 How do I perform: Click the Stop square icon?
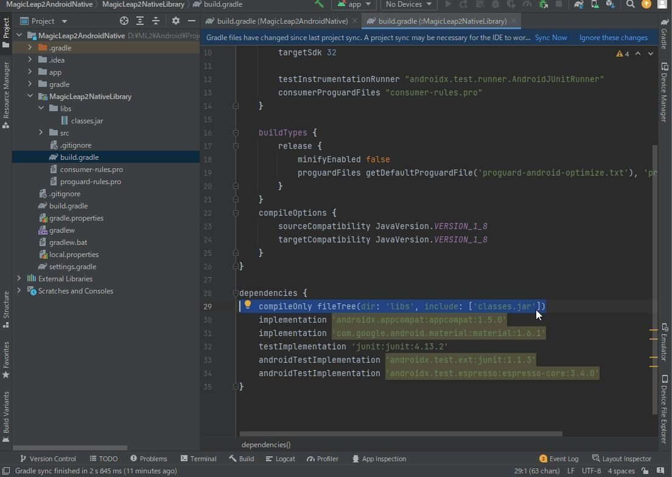[559, 4]
